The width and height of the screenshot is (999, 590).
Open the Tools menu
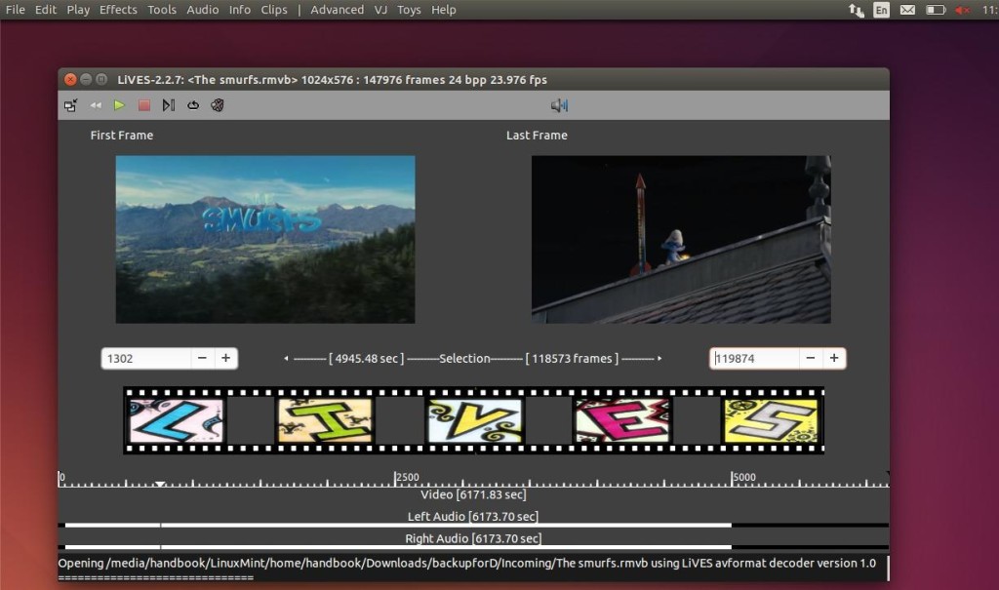coord(162,10)
